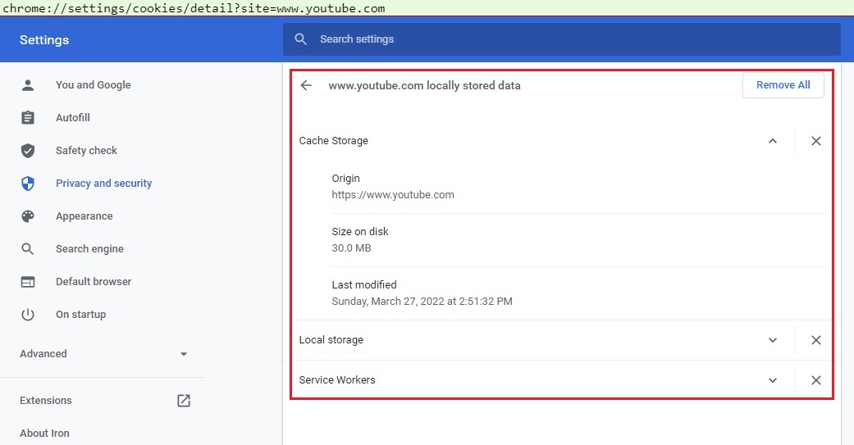Collapse the Cache Storage section
This screenshot has height=445, width=854.
[x=772, y=141]
